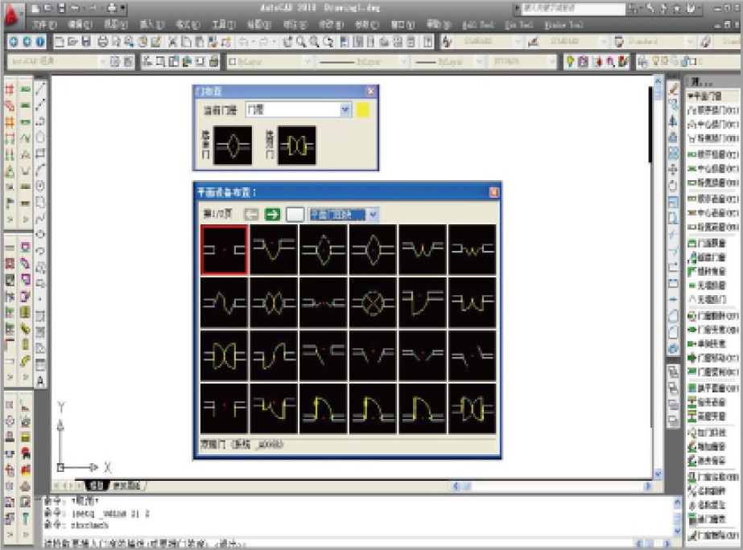Click the green next page arrow

[x=272, y=215]
